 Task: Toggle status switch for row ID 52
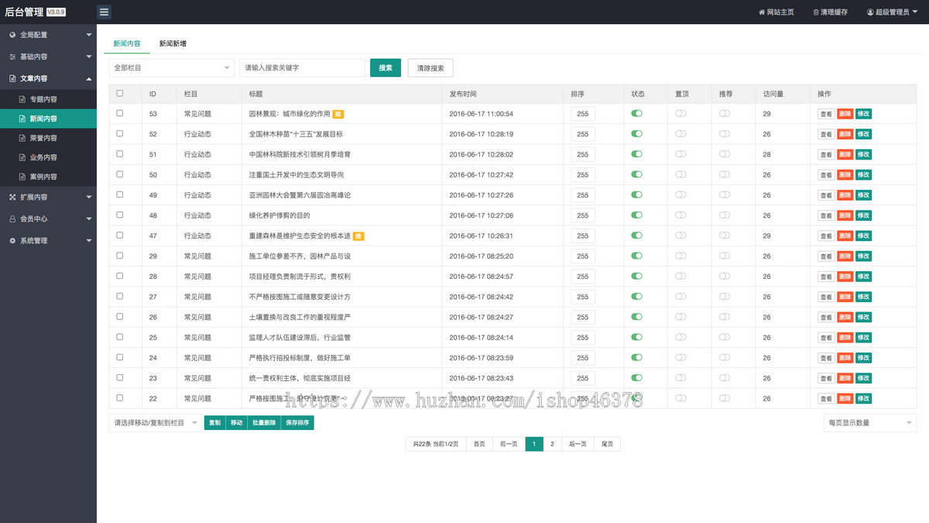tap(636, 133)
